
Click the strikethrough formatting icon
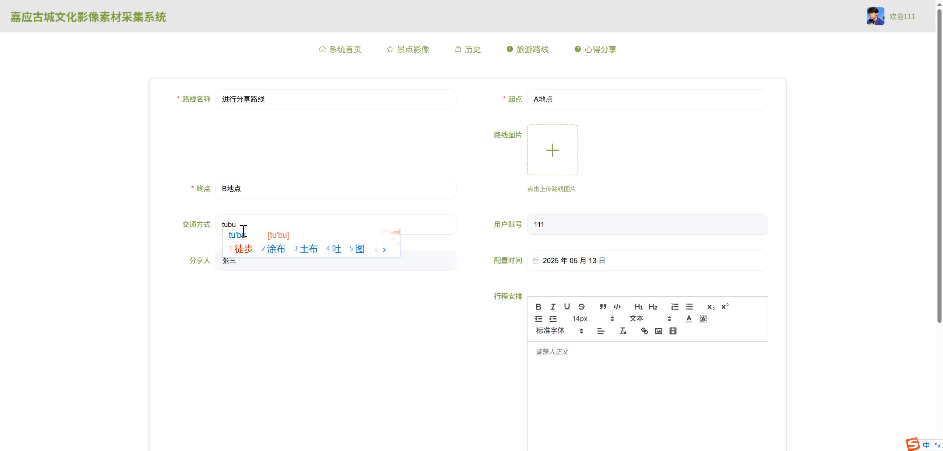581,307
